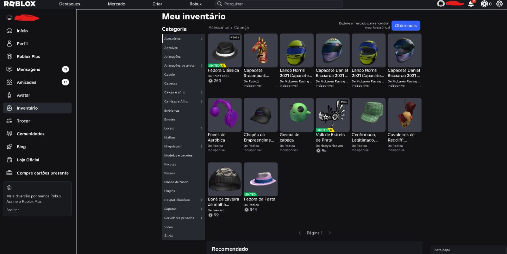507x254 pixels.
Task: Open the Criar top menu
Action: point(157,4)
